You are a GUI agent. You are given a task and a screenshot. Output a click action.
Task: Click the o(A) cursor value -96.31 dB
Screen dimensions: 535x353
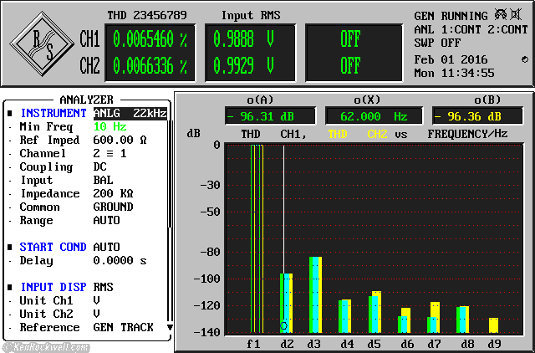(270, 116)
